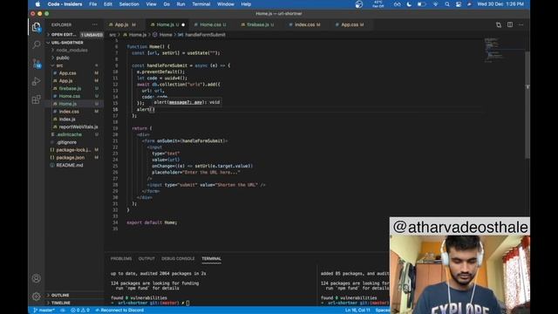Viewport: 558px width, 314px height.
Task: Open package.json in the file tree
Action: point(71,158)
